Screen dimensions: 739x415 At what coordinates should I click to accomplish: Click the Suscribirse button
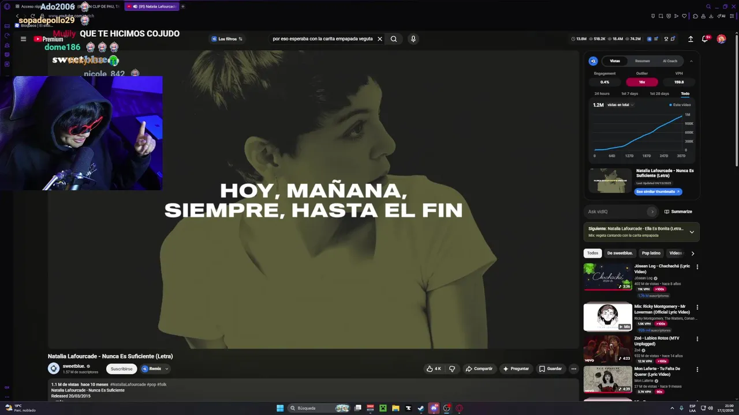click(122, 369)
